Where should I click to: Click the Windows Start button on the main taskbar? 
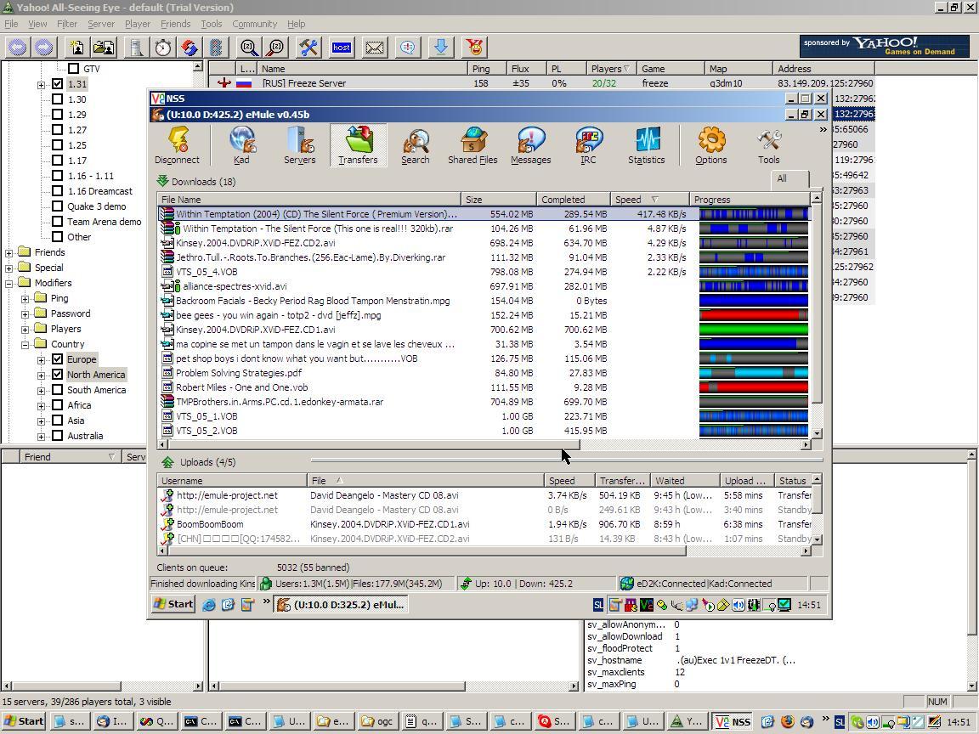pos(24,721)
